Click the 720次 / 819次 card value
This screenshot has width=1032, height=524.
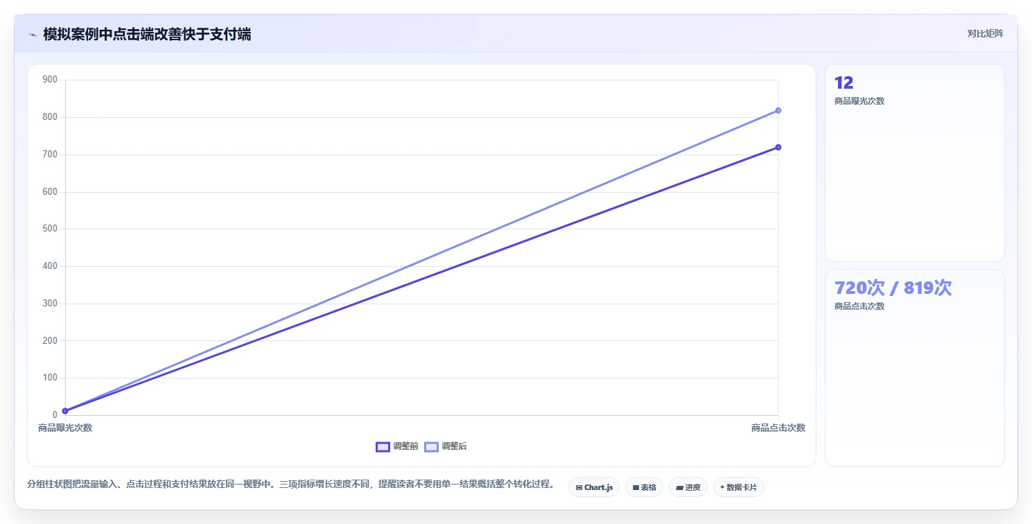tap(893, 288)
